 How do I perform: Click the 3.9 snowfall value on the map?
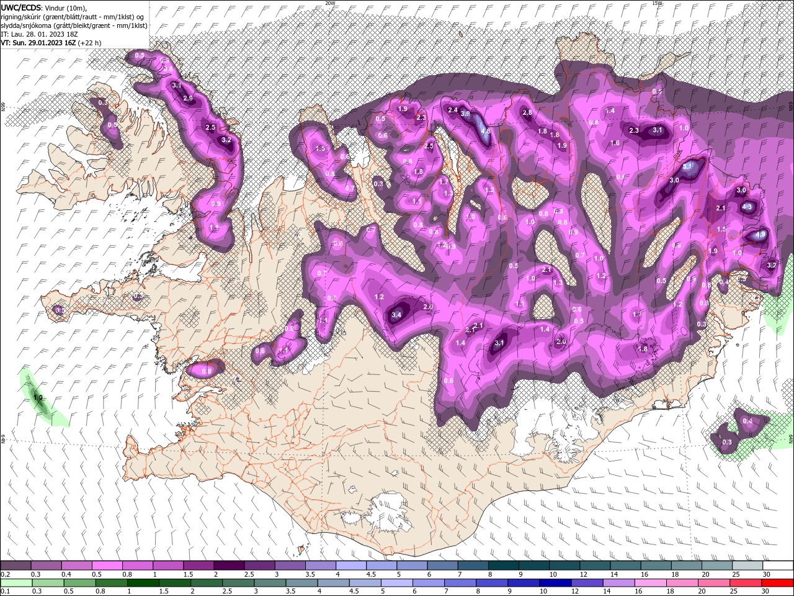(465, 114)
